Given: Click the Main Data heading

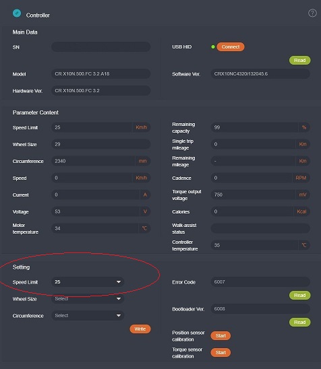Looking at the screenshot, I should 25,32.
